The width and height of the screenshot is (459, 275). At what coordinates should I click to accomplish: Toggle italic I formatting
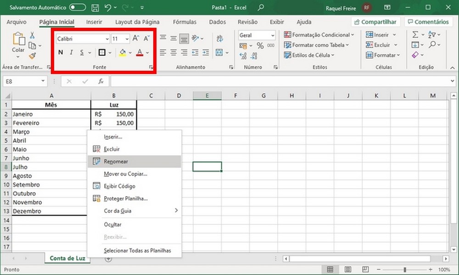(x=71, y=52)
